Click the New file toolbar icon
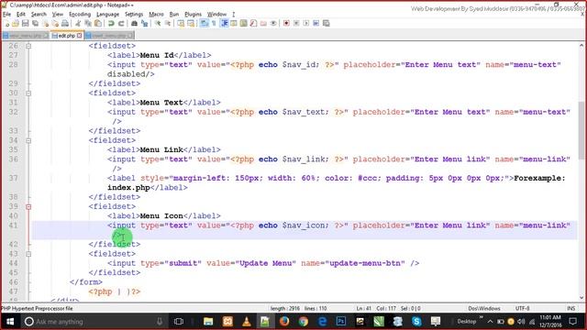Screen dimensions: 587x330 pos(6,23)
